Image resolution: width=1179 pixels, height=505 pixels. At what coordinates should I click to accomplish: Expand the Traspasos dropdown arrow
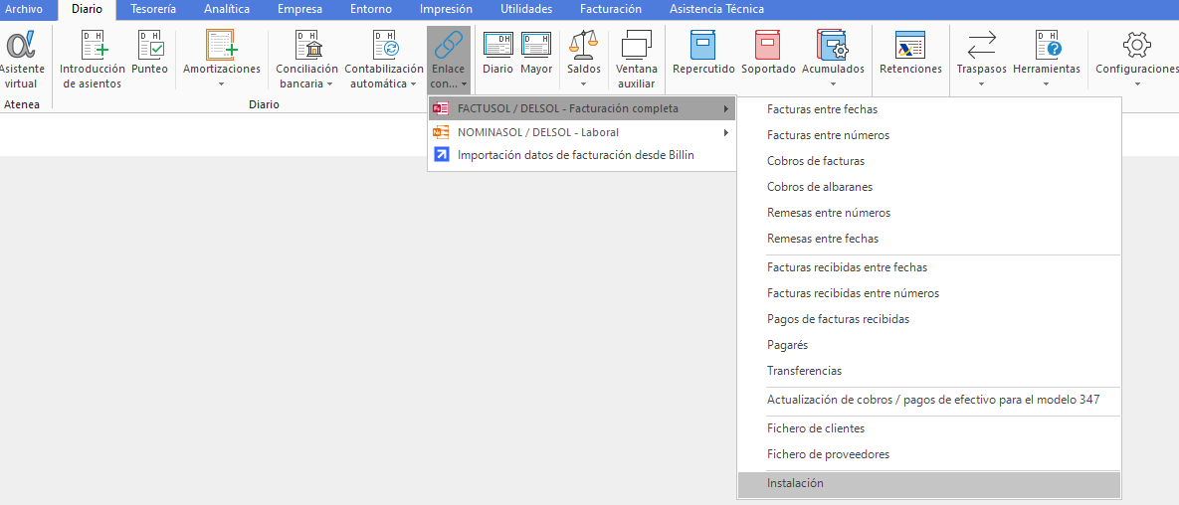click(x=981, y=84)
